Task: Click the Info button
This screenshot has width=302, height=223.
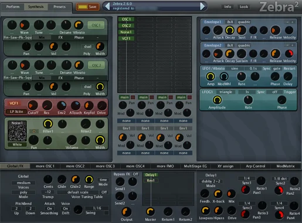Action: [228, 7]
